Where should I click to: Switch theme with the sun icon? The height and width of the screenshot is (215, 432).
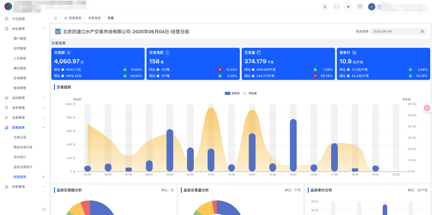click(348, 7)
